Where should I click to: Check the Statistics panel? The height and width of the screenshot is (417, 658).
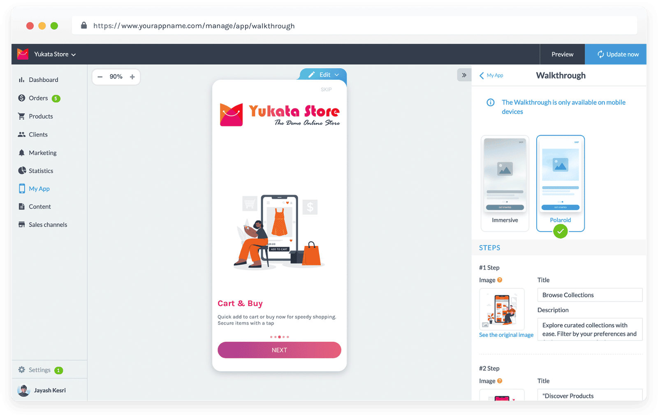pyautogui.click(x=41, y=171)
